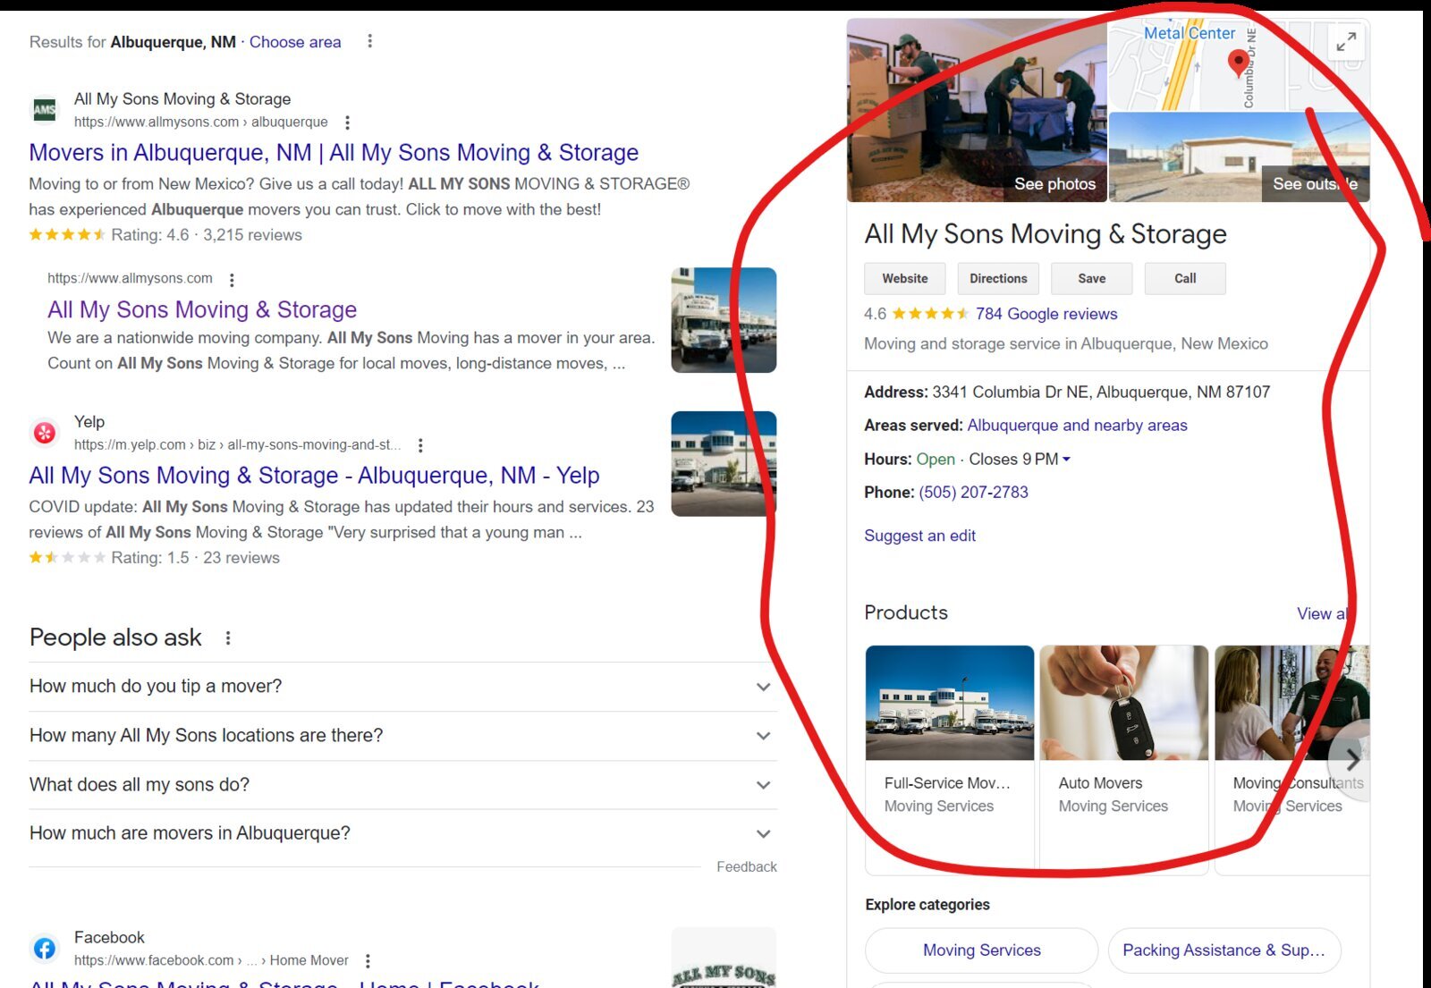
Task: Click truck fleet thumbnail beside allmysons.com sub-result
Action: tap(724, 320)
